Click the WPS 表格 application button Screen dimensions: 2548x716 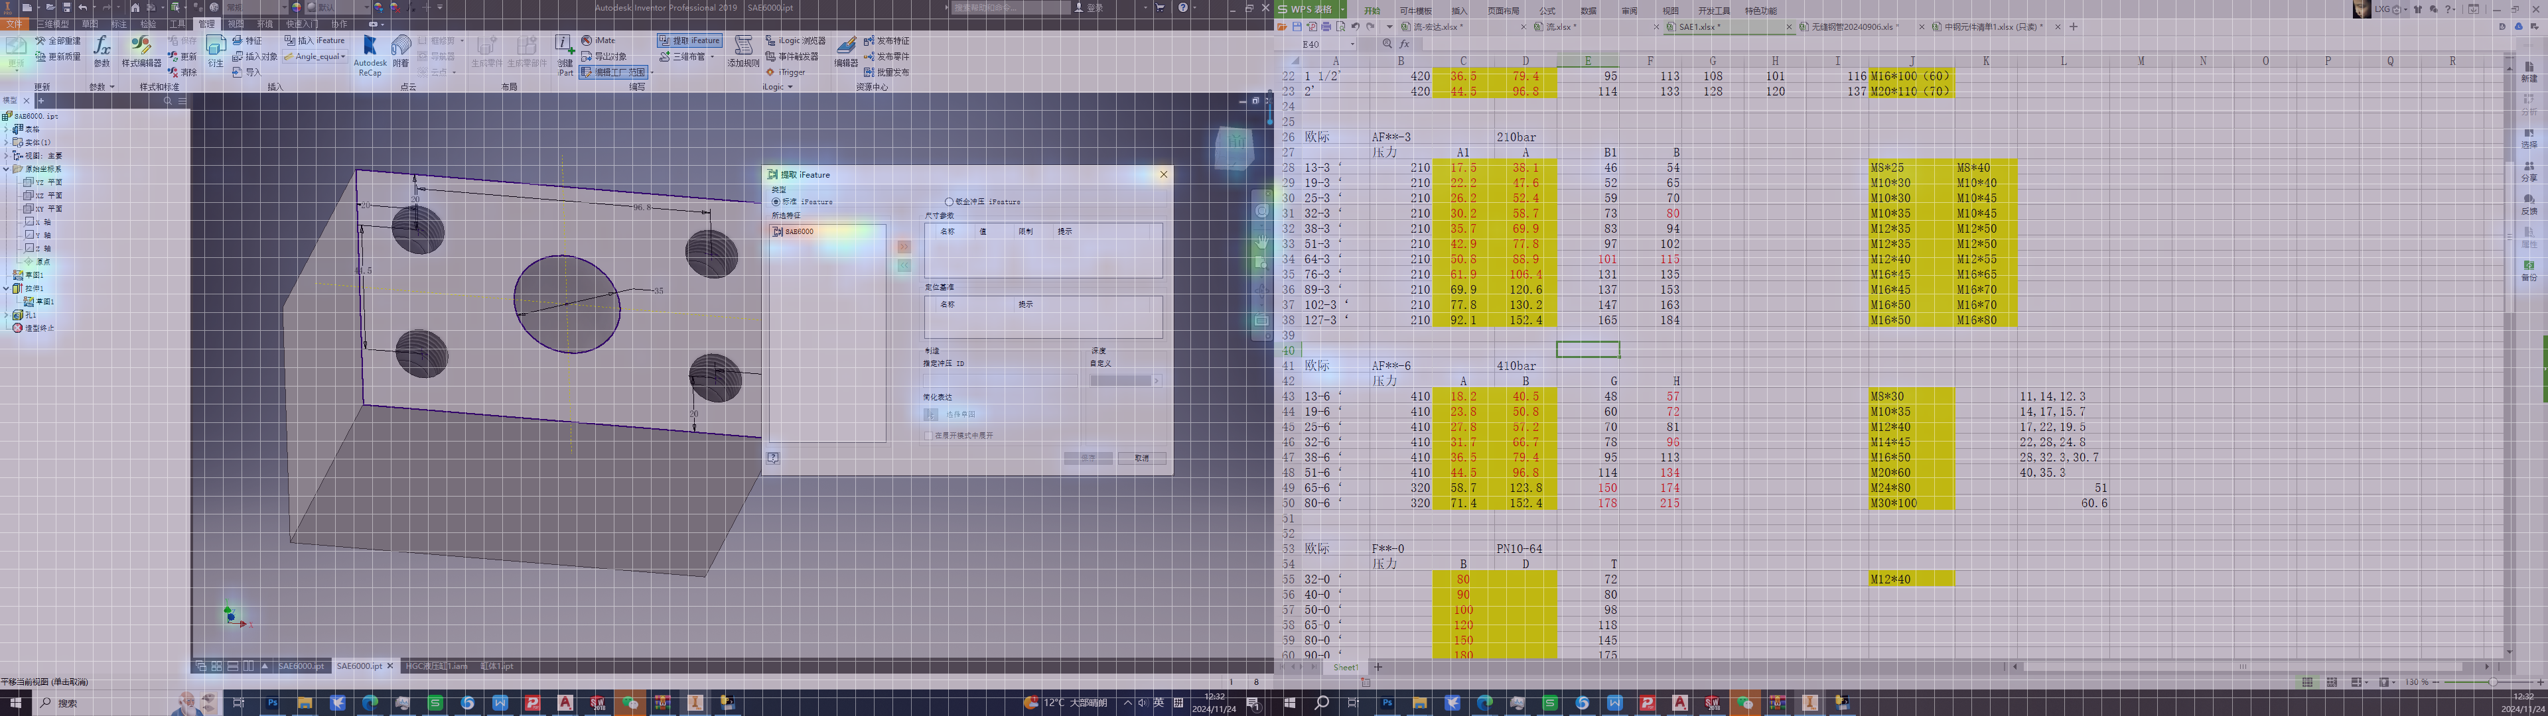[1310, 9]
